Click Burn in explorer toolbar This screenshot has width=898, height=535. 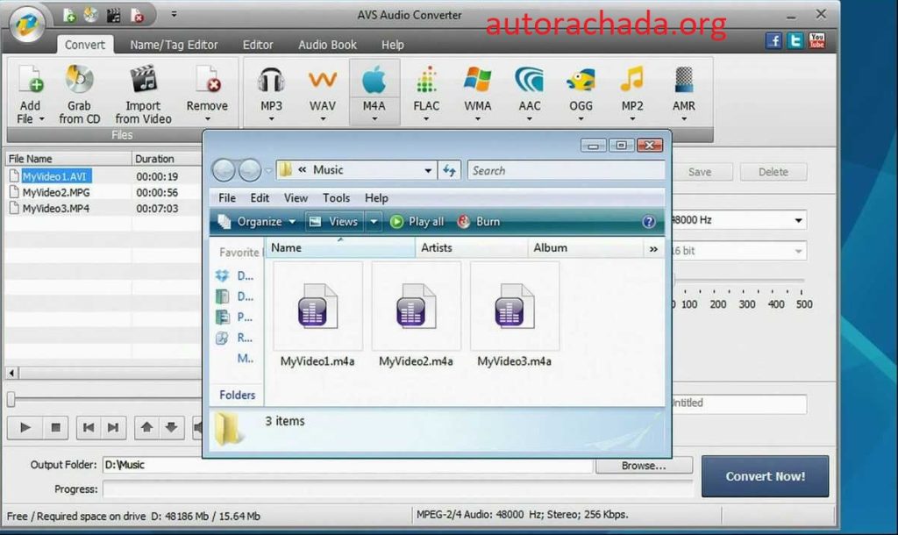click(x=479, y=222)
